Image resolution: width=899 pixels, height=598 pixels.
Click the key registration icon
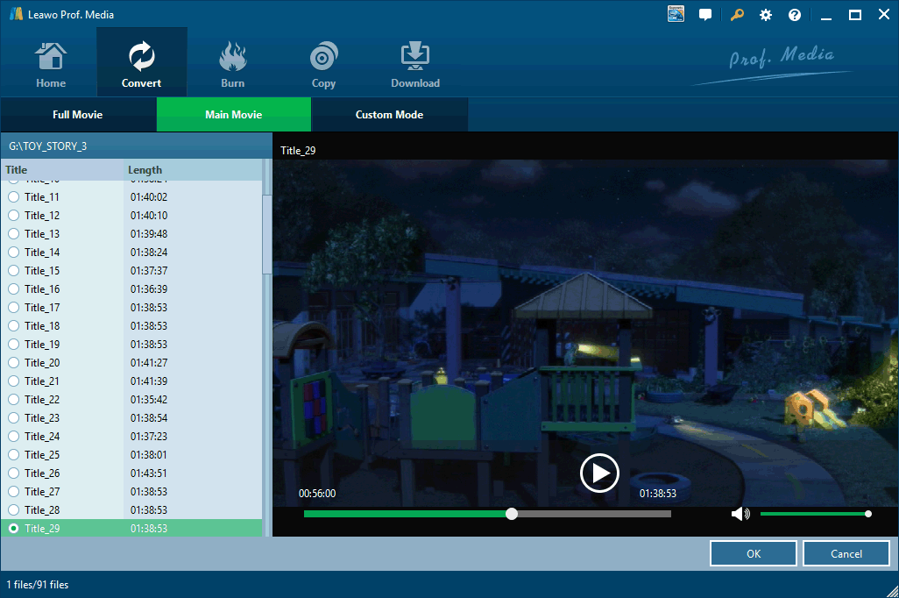pos(737,15)
